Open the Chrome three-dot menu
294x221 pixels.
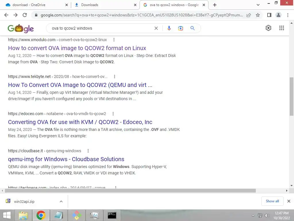pos(288,15)
